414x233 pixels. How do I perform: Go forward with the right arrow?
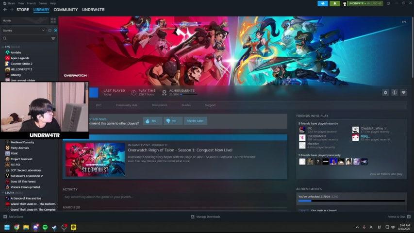coord(12,10)
